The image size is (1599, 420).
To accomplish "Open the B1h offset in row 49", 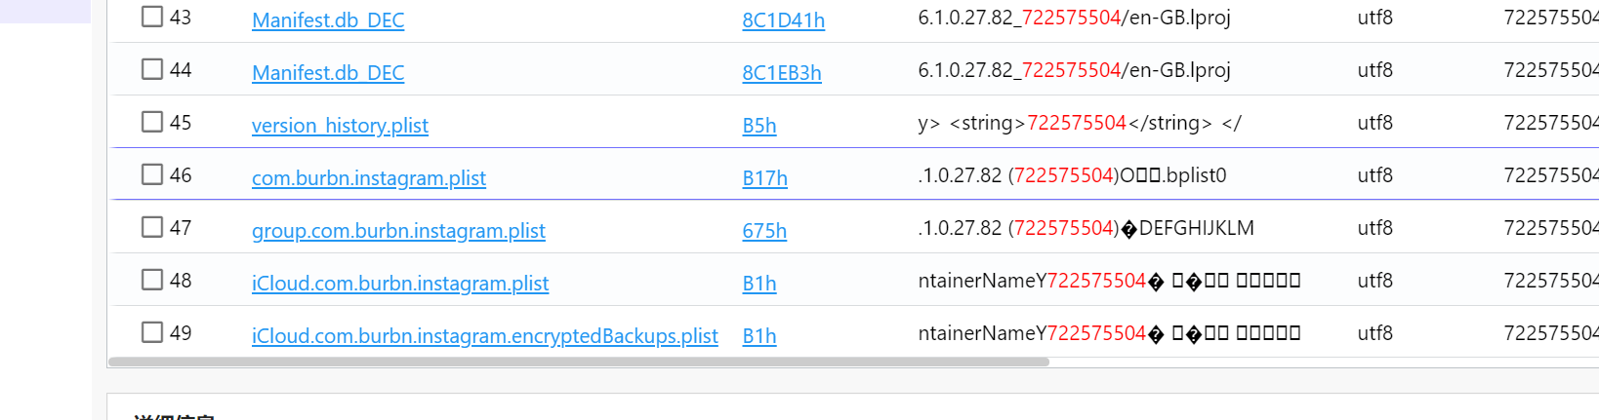I will 759,336.
